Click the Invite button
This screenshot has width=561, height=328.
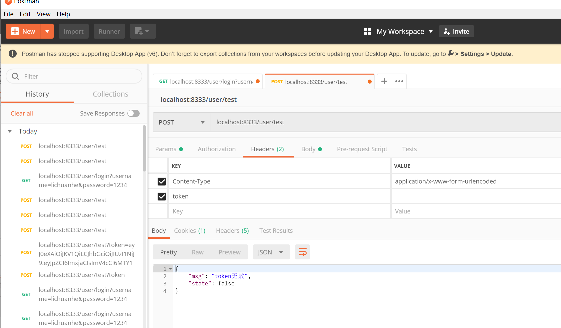456,31
